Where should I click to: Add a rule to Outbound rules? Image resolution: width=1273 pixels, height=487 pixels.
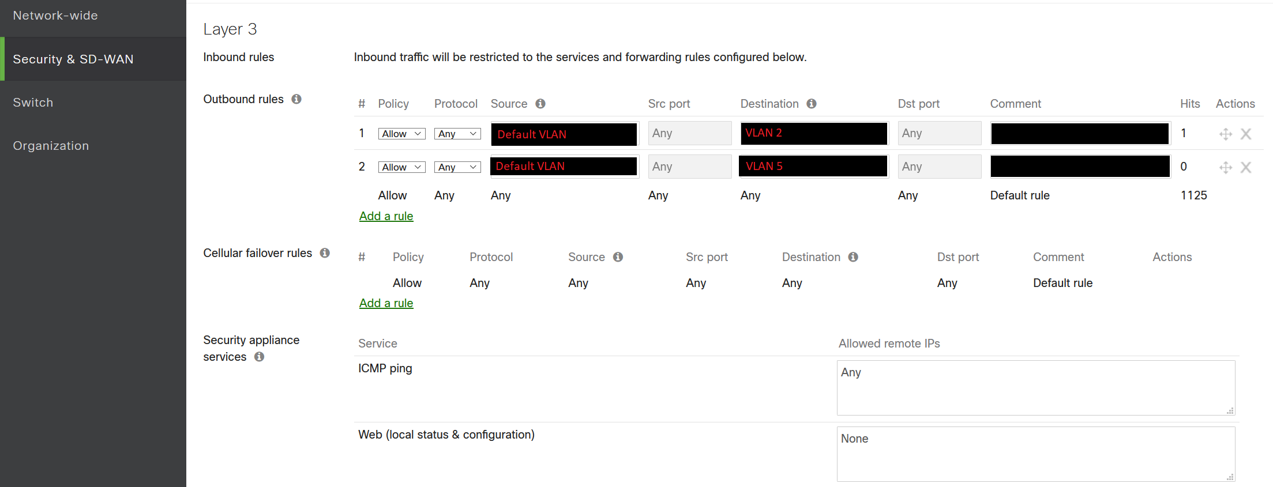(386, 216)
